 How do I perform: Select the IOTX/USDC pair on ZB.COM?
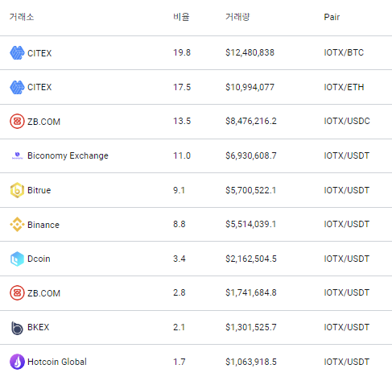tap(347, 121)
